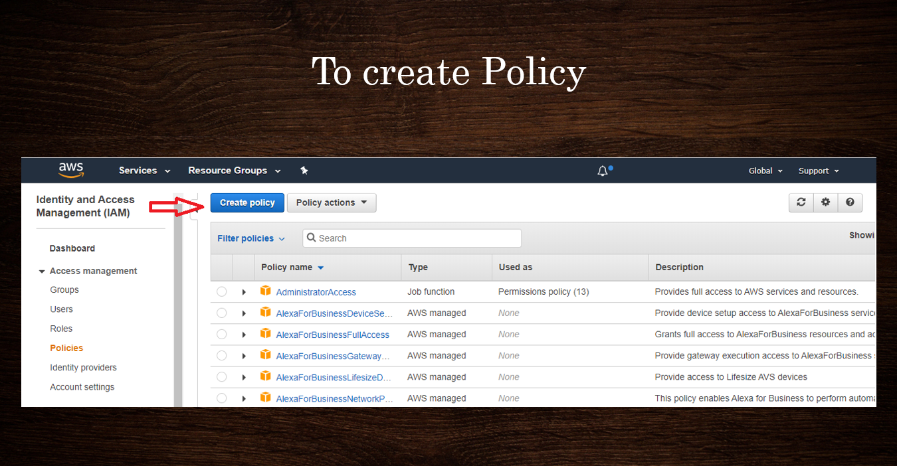Click AdministratorAccess policy box icon

266,291
